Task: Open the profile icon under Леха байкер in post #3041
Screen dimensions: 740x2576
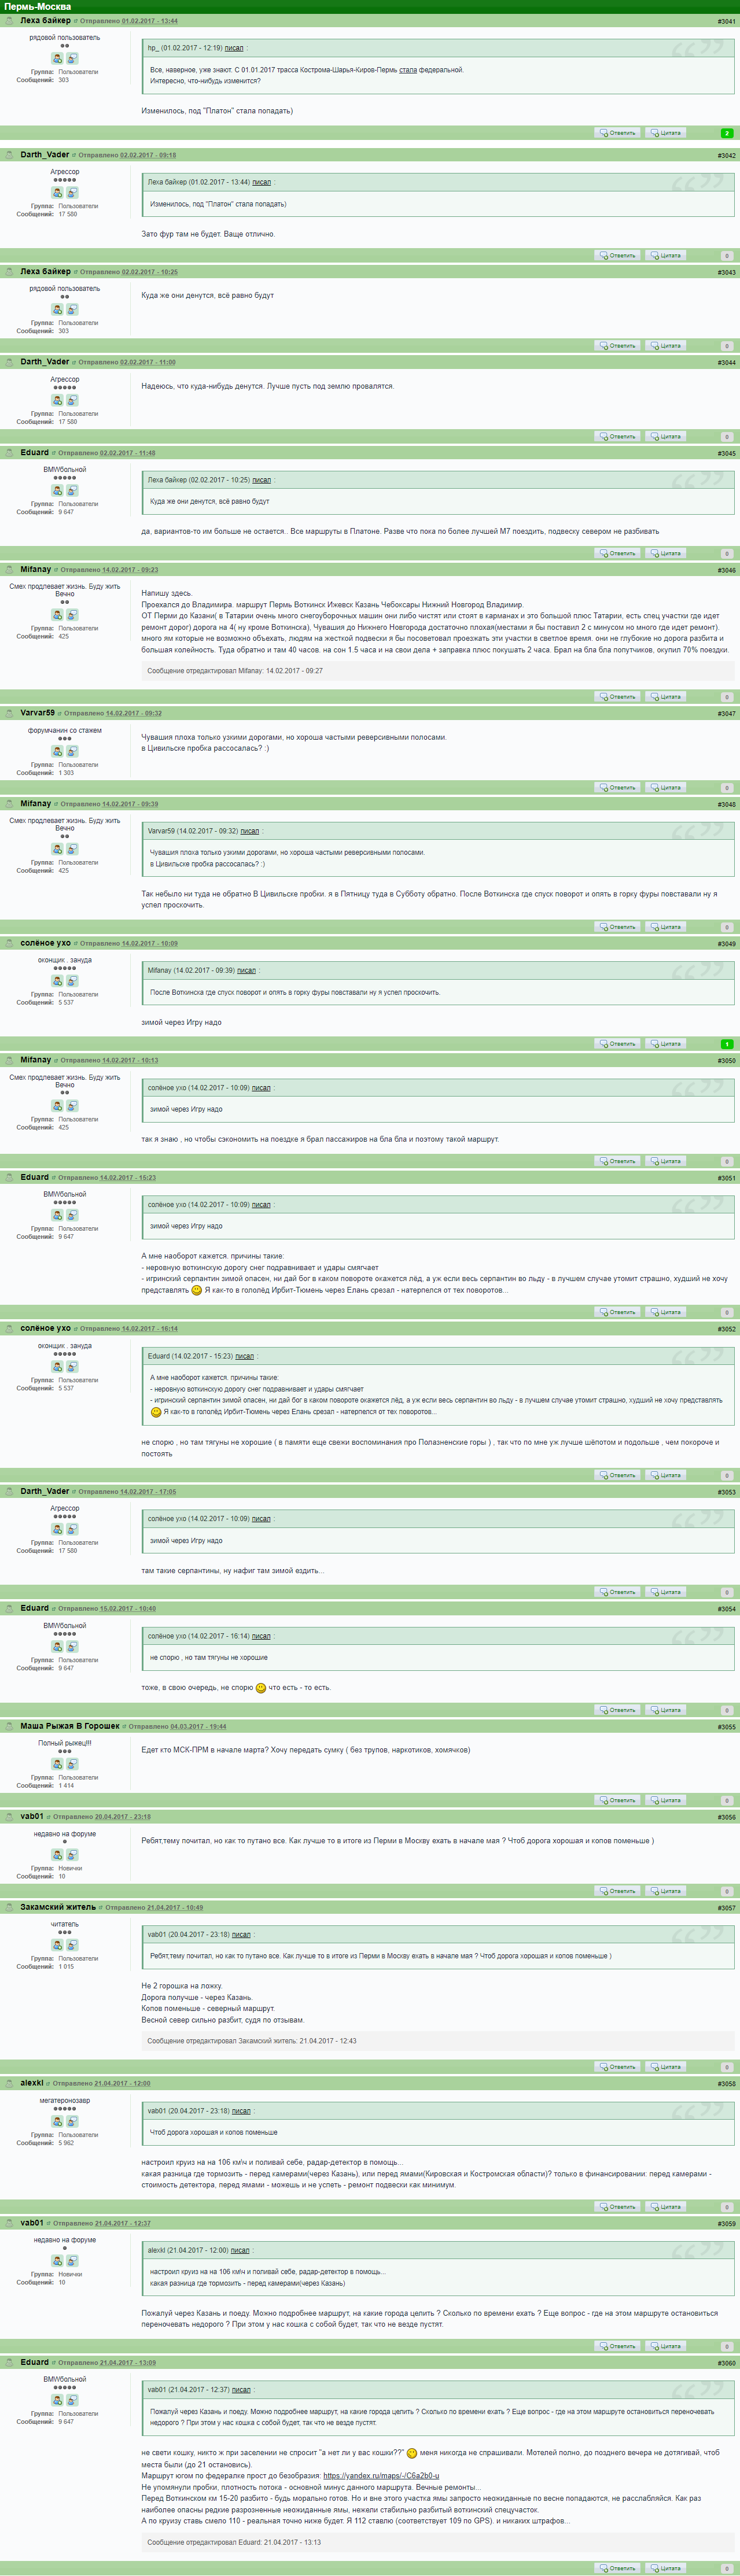Action: tap(57, 58)
